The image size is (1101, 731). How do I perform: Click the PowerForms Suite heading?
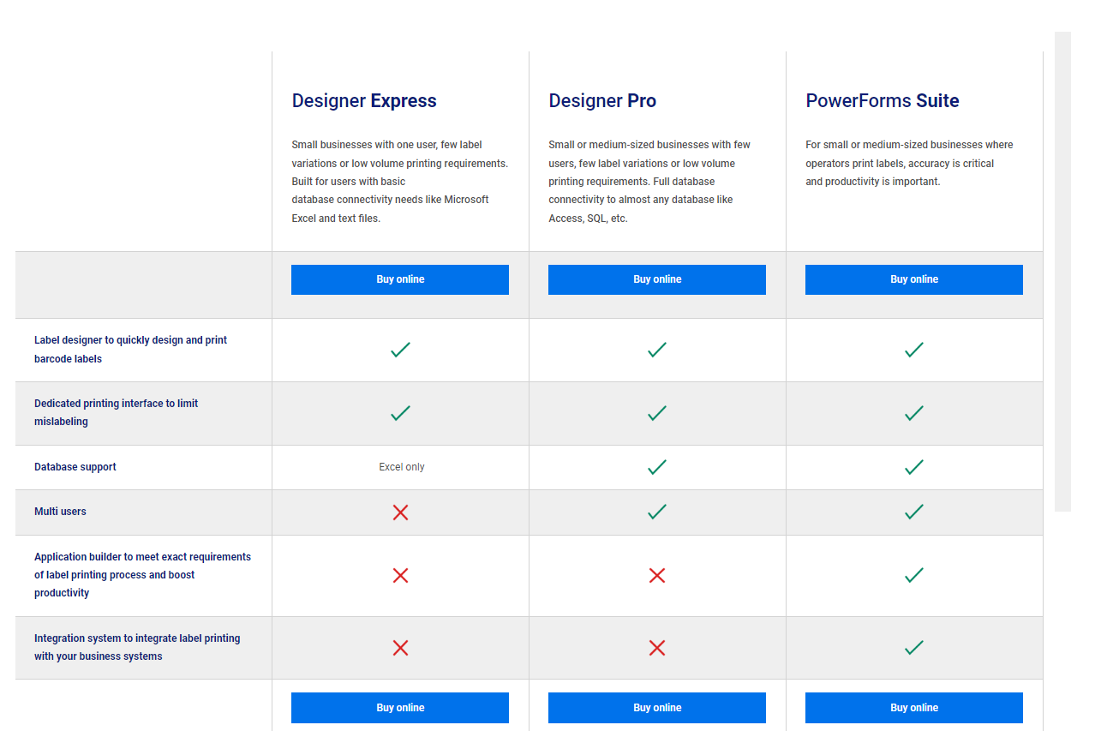(882, 101)
